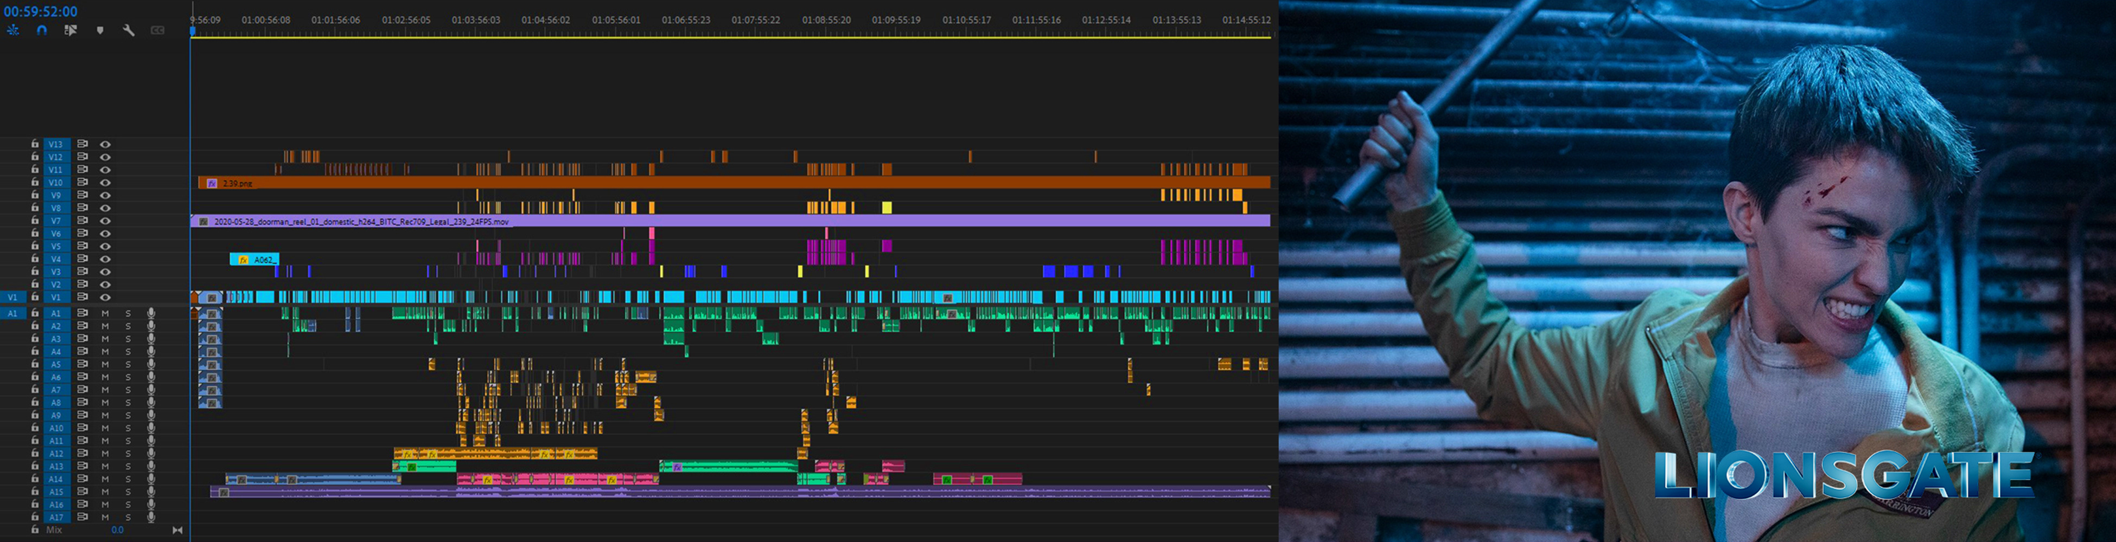Solo track A15
This screenshot has width=2116, height=542.
tap(128, 491)
